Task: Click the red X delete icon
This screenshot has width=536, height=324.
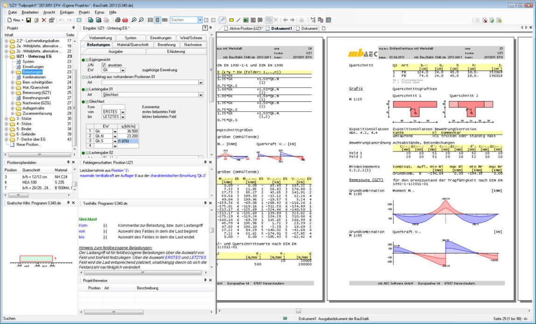Action: point(44,20)
